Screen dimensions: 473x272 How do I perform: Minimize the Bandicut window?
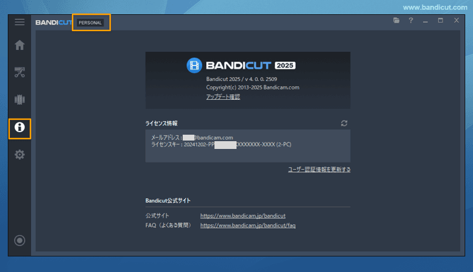[x=426, y=21]
